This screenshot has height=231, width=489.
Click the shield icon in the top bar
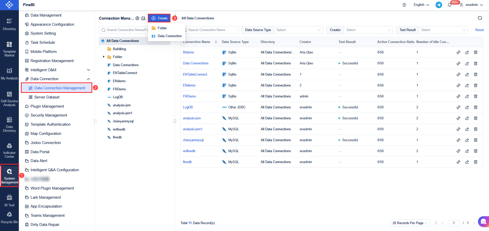[x=404, y=5]
